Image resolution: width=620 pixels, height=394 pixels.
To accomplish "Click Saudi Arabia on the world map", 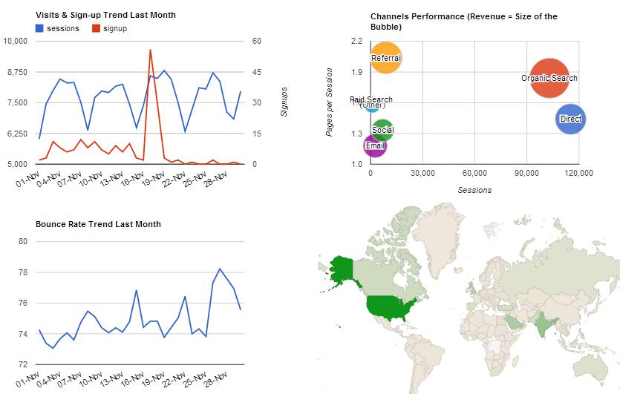I will 514,323.
